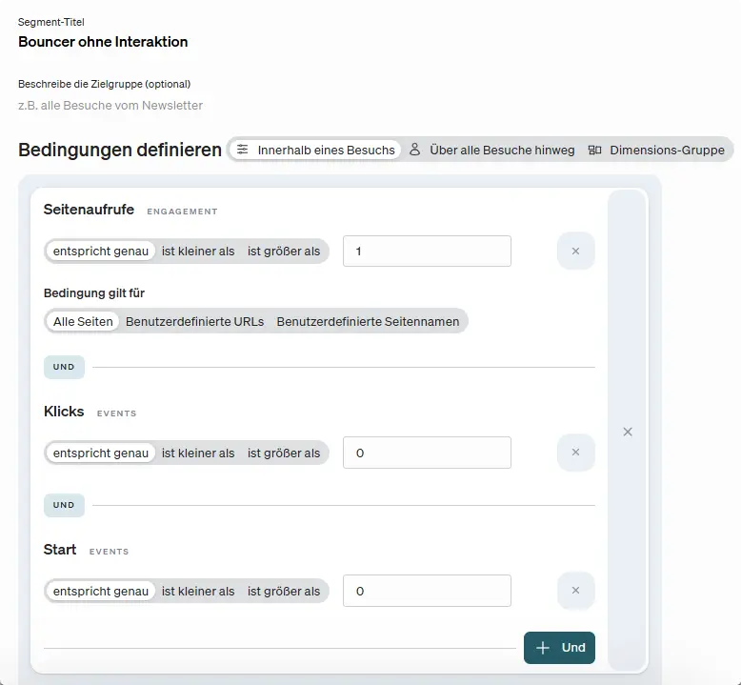Click the plus Und button
This screenshot has width=741, height=685.
[559, 648]
